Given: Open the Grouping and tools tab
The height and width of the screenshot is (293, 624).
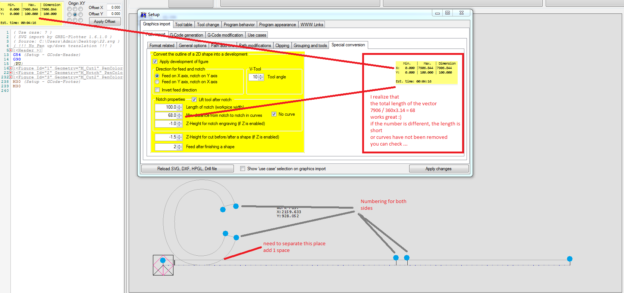Looking at the screenshot, I should [310, 46].
